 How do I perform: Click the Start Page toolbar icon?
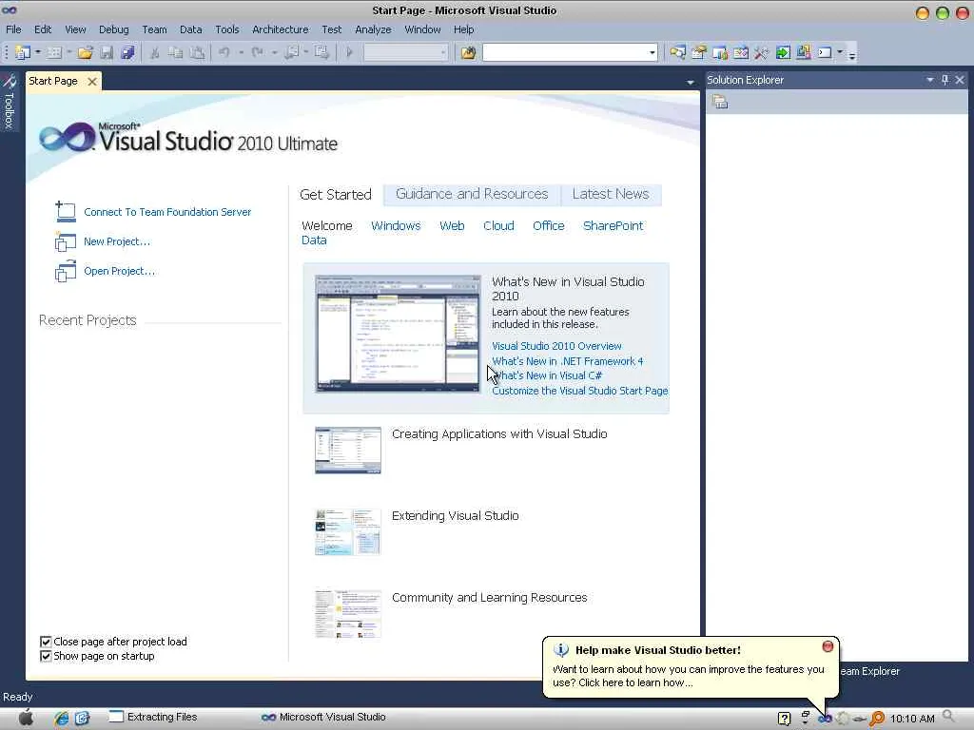point(741,53)
